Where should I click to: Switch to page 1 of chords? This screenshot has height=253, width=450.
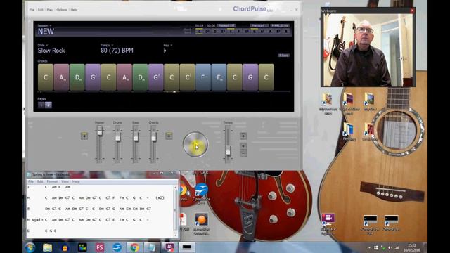41,105
